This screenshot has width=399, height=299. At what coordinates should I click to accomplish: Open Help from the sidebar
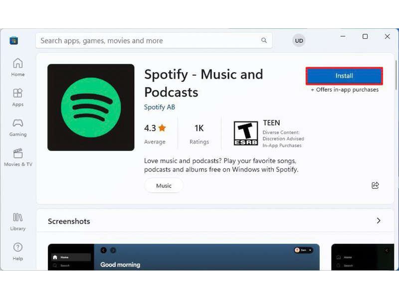click(x=18, y=252)
